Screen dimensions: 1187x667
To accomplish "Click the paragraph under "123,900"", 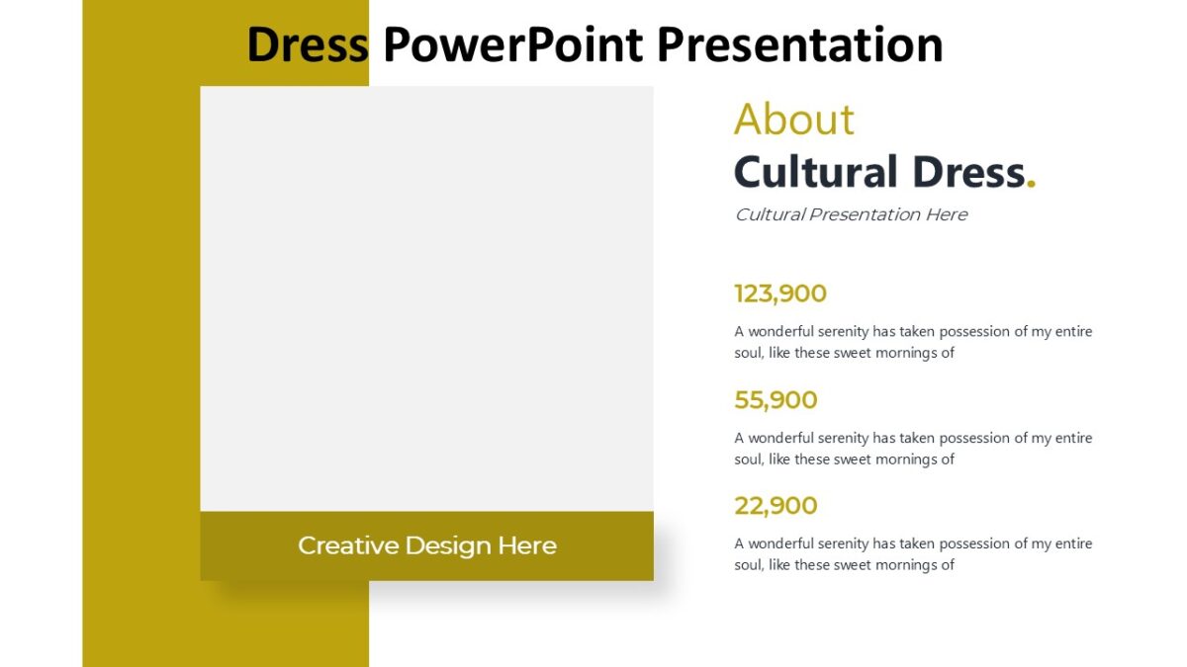I will (910, 341).
